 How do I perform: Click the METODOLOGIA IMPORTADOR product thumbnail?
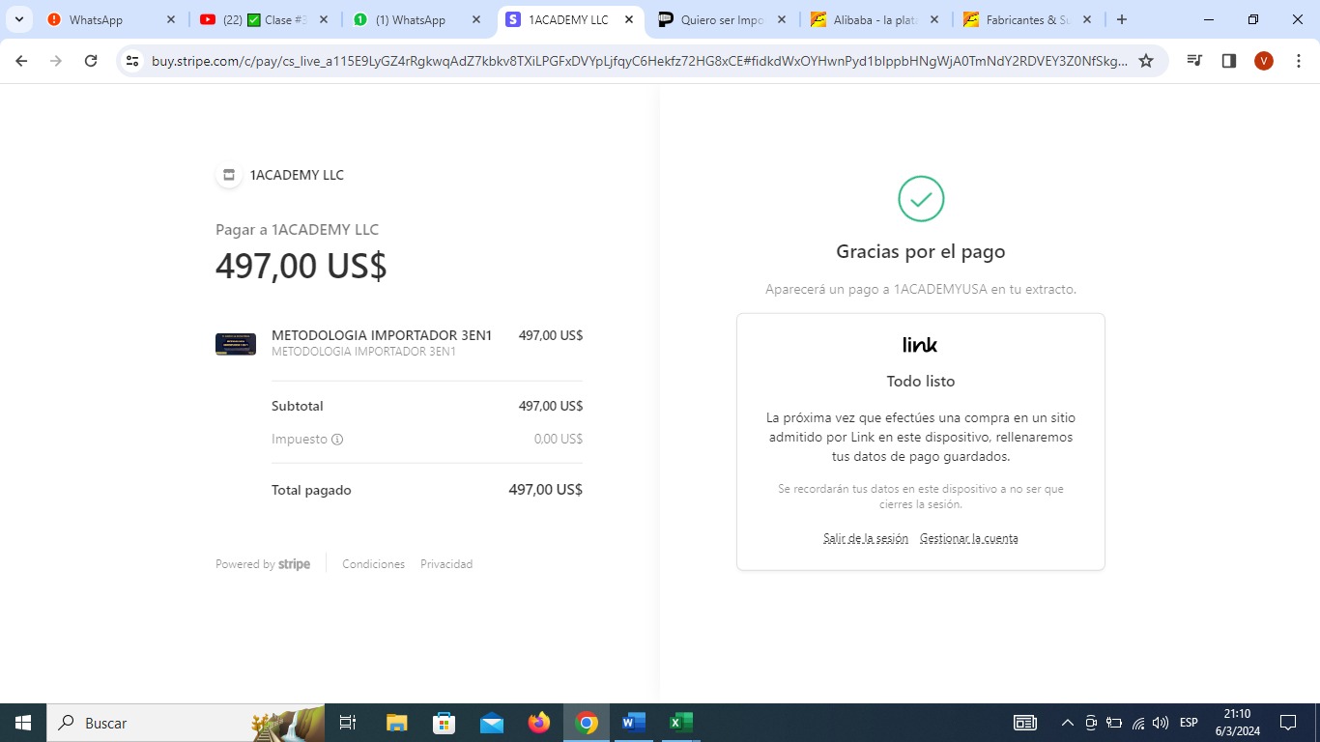(236, 344)
